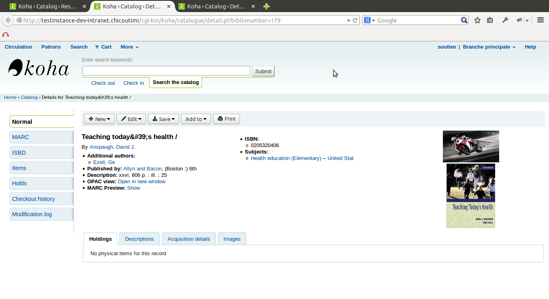Open the Cart from the top navigation
Viewport: 549px width, 299px height.
(x=103, y=47)
